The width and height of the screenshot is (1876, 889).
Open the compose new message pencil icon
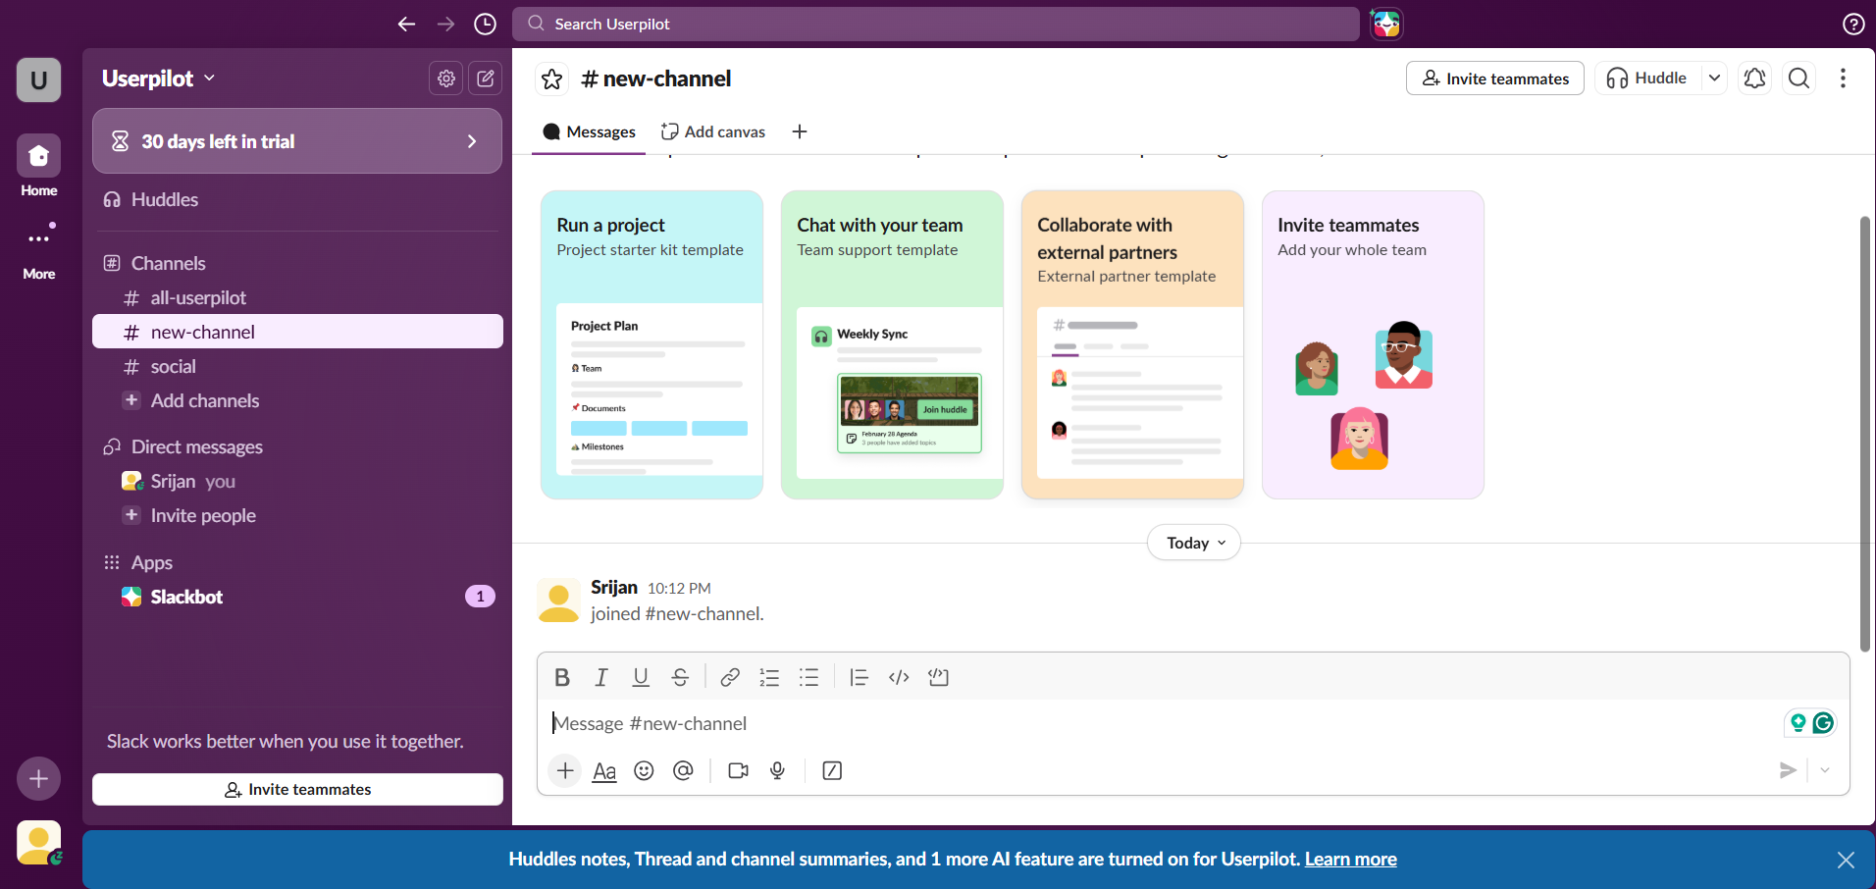point(486,78)
